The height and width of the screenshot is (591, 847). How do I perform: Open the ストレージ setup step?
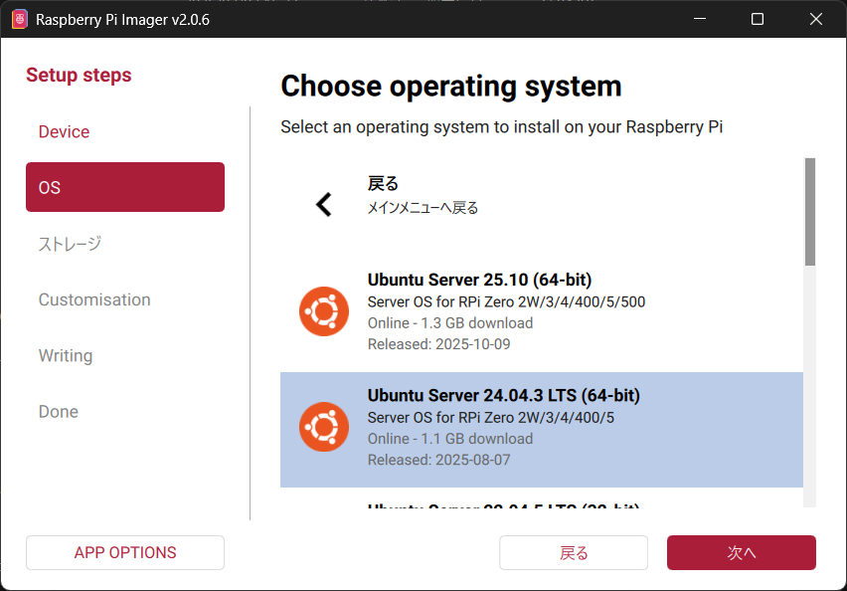coord(70,244)
